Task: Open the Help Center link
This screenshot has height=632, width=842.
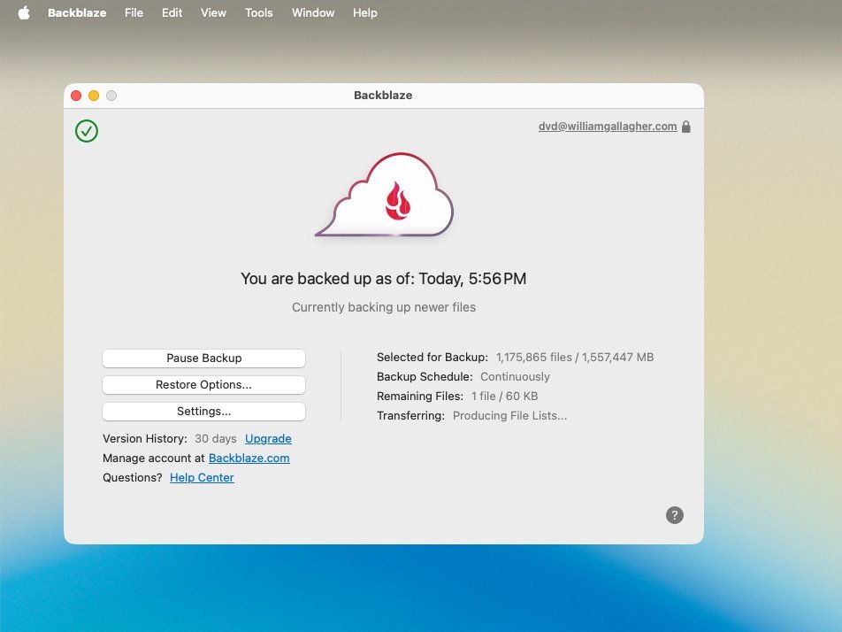Action: tap(202, 477)
